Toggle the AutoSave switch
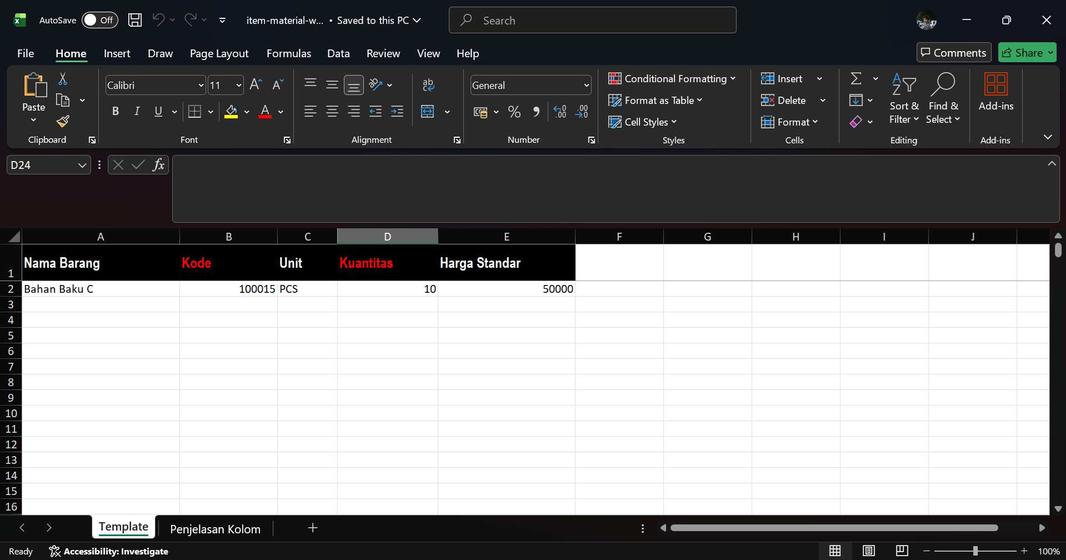 pos(99,21)
